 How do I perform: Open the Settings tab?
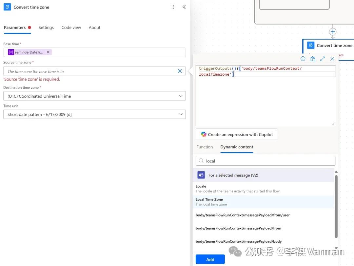pyautogui.click(x=46, y=28)
